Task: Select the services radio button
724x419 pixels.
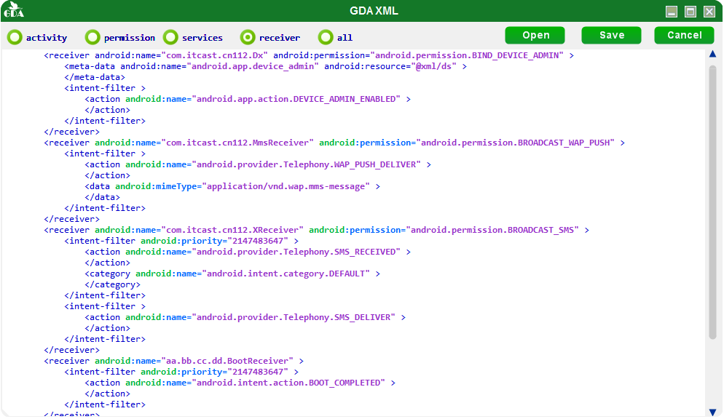Action: (170, 37)
